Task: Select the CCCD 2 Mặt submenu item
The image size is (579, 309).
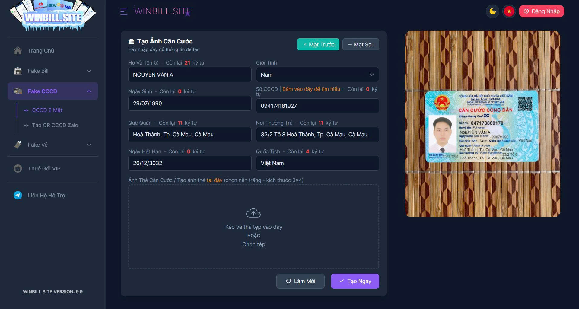Action: click(47, 110)
